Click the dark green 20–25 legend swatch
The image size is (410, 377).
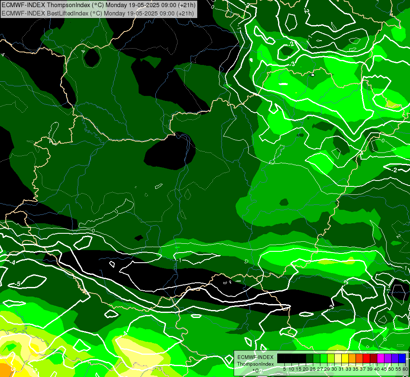pos(309,358)
